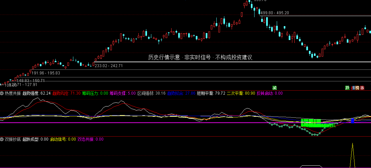
Task: Select the 趋势强度 indicator line label
Action: click(x=31, y=93)
